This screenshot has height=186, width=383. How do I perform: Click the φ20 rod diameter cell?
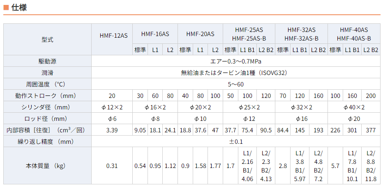(354, 119)
